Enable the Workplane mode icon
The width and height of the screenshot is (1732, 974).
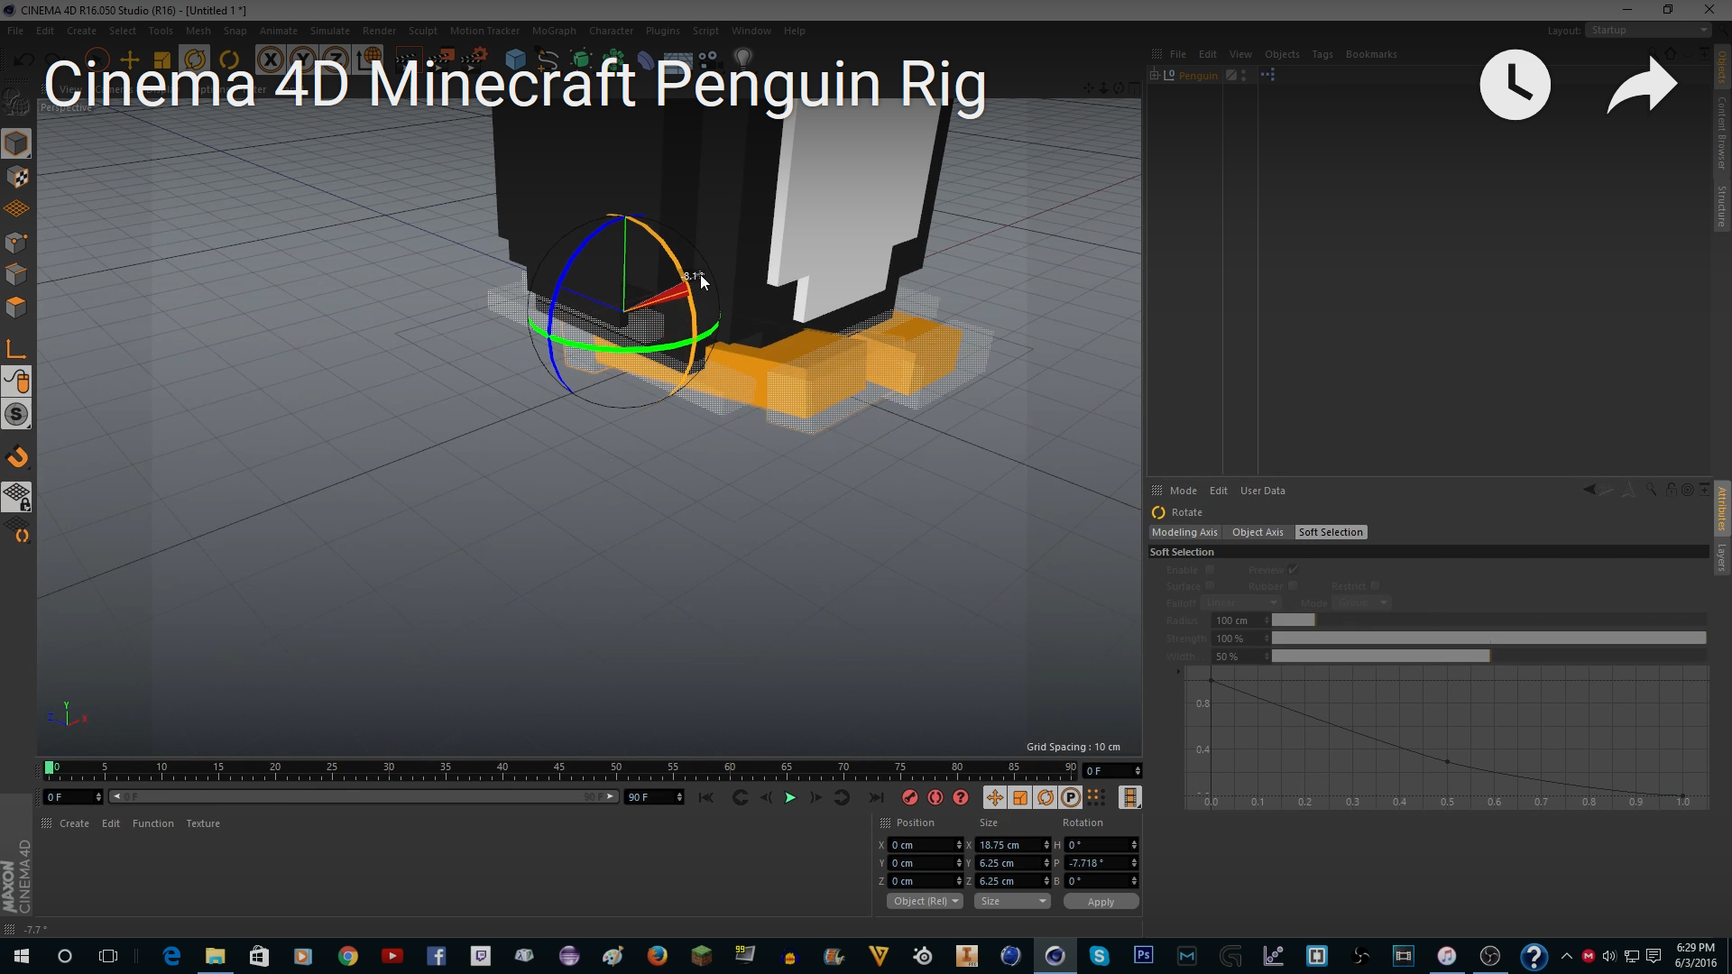16,209
